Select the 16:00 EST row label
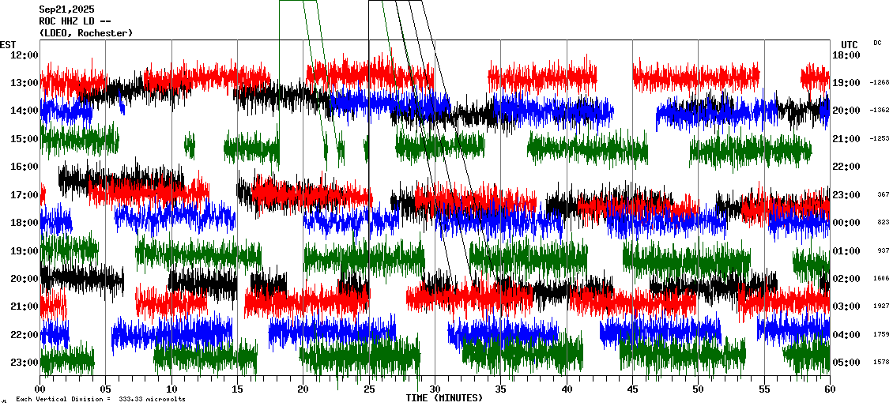The height and width of the screenshot is (410, 893). pos(24,167)
